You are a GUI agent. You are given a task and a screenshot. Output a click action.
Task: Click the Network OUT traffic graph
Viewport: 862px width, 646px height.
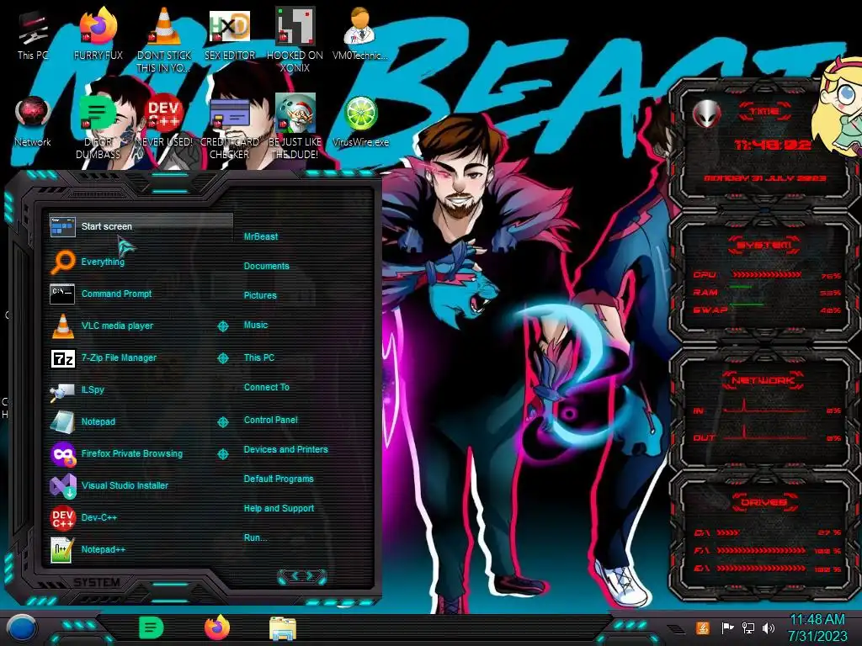click(764, 433)
